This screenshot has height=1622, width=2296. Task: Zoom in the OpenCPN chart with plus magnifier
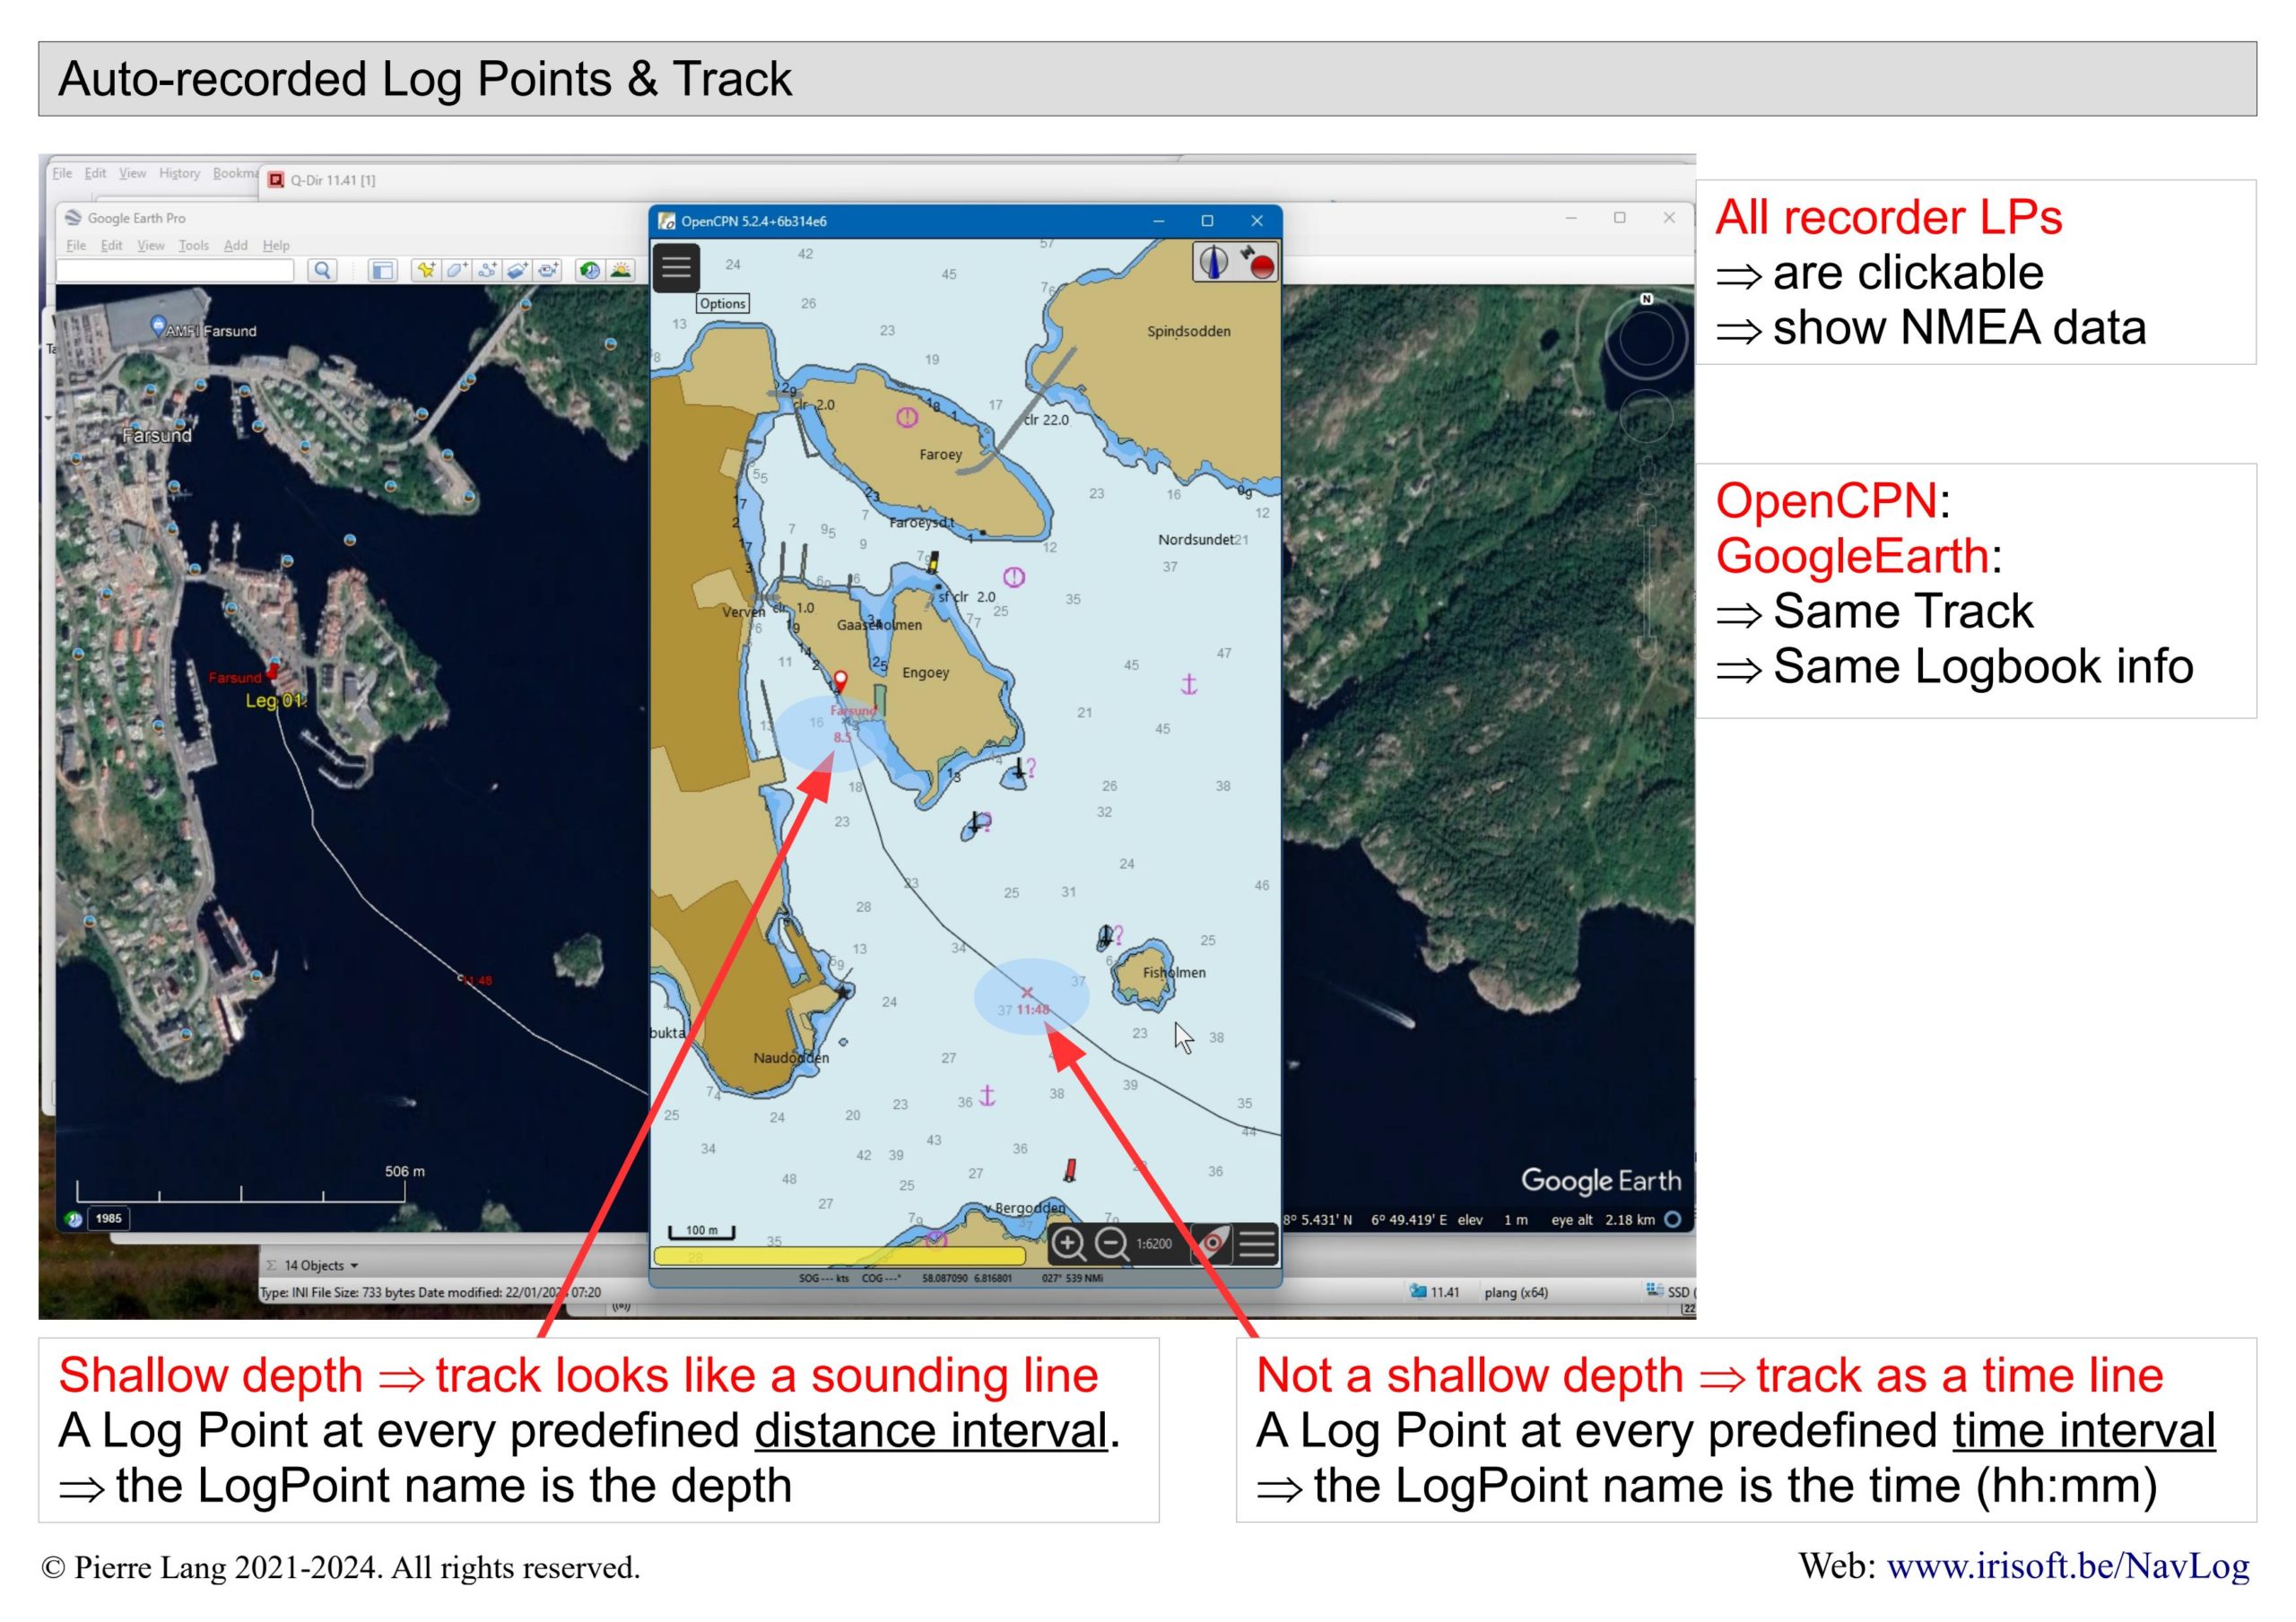1068,1244
